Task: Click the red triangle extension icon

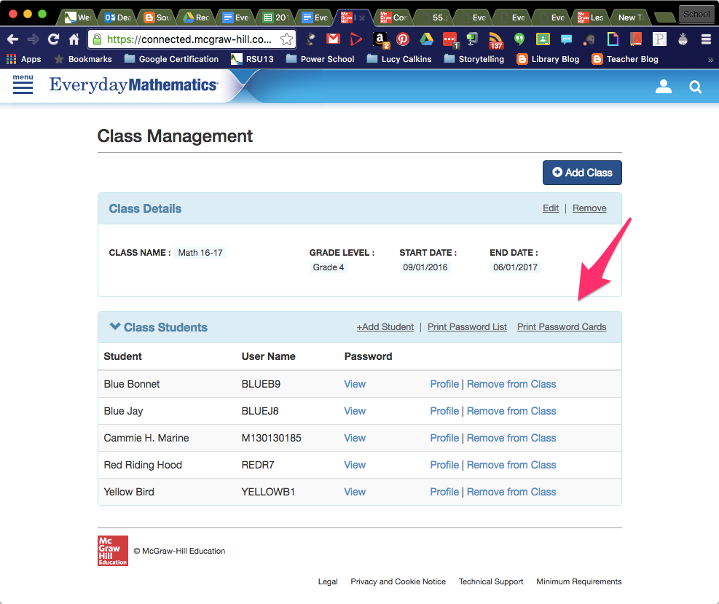Action: pyautogui.click(x=355, y=39)
